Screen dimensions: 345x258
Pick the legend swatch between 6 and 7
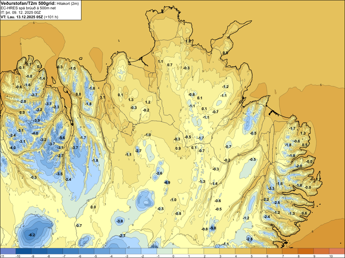click(x=274, y=251)
